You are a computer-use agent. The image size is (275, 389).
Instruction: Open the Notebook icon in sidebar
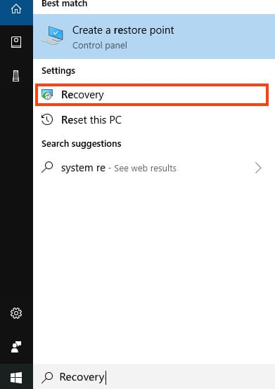16,42
